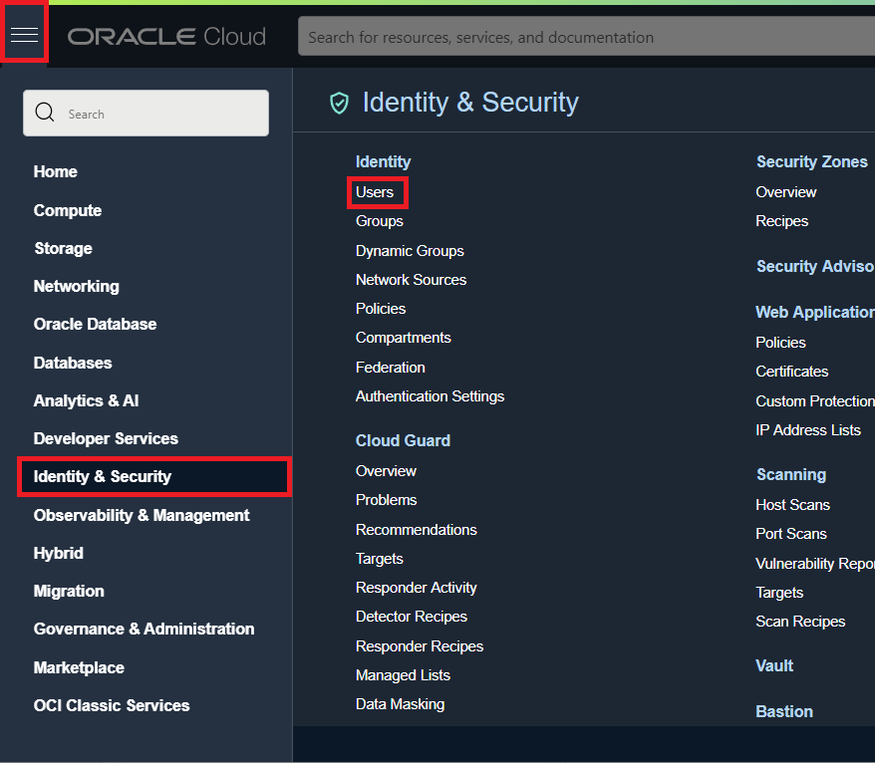
Task: Open the Networking menu category
Action: click(x=77, y=287)
